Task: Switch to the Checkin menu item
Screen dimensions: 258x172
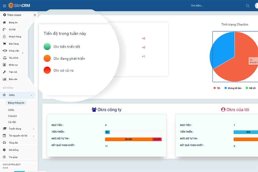Action: pos(13,116)
